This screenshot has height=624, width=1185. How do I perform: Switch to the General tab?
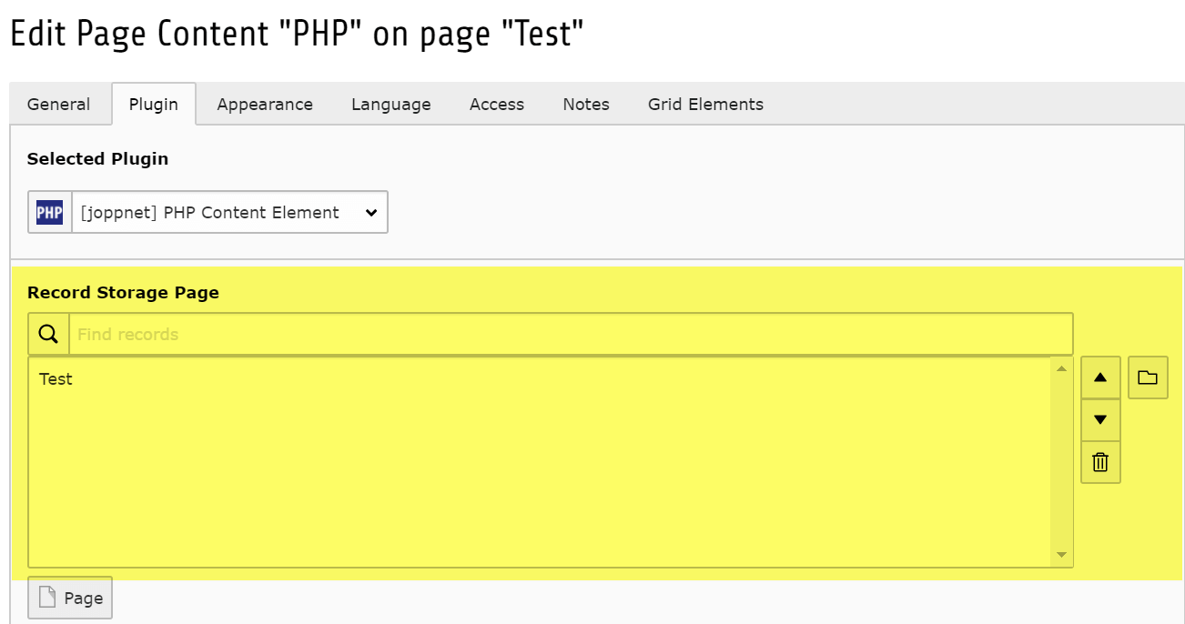[58, 105]
